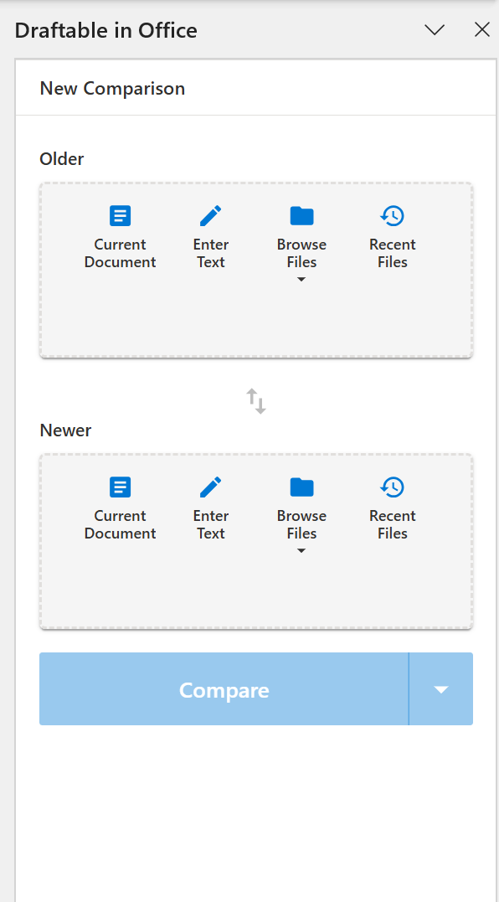The image size is (499, 902).
Task: Click Recent Files clock icon in Older section
Action: click(x=392, y=215)
